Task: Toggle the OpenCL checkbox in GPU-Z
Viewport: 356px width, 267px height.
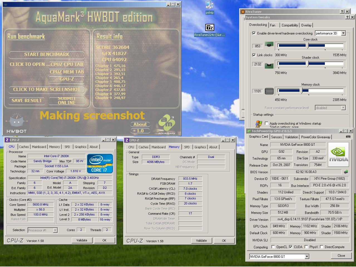Action: 273,247
